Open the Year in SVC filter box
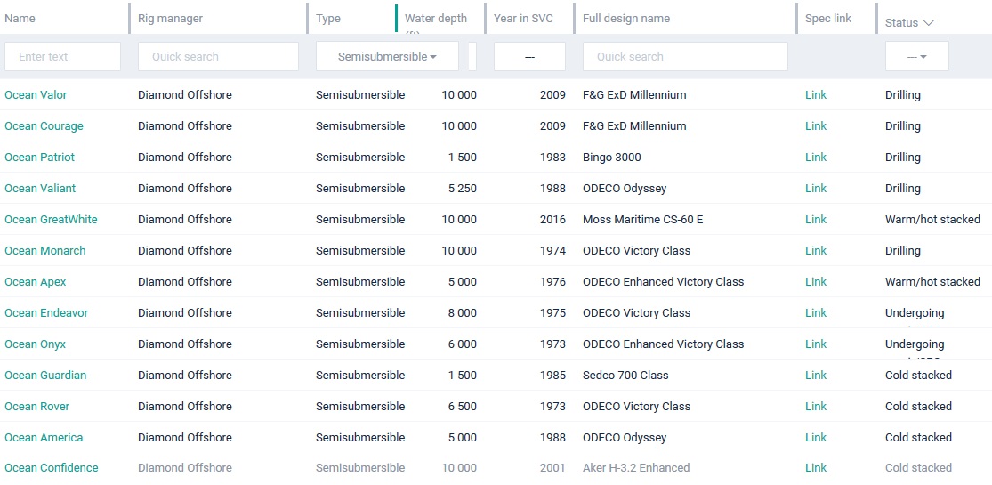 529,56
